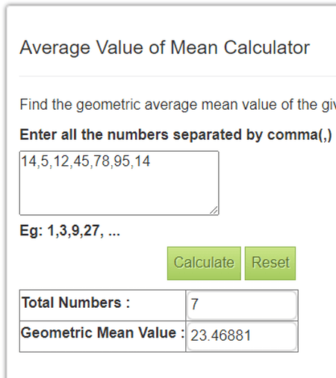336x378 pixels.
Task: Click the word 'comma(,)' in the bold label
Action: click(299, 135)
